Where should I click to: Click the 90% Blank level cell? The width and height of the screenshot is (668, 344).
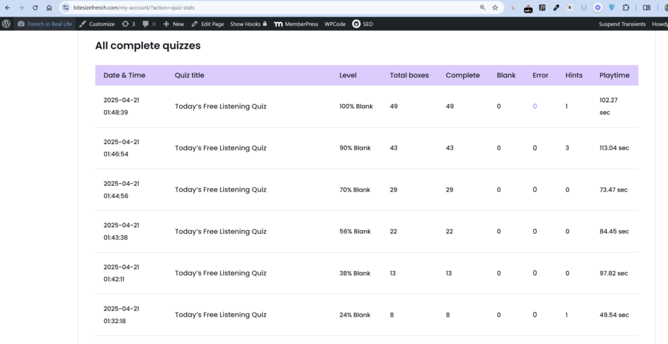355,148
